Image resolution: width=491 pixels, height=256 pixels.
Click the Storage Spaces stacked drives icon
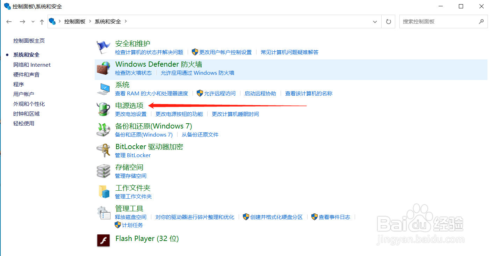click(103, 171)
